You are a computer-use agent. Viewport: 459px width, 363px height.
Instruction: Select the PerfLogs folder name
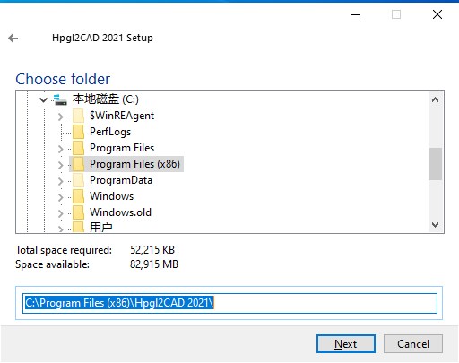pos(110,132)
